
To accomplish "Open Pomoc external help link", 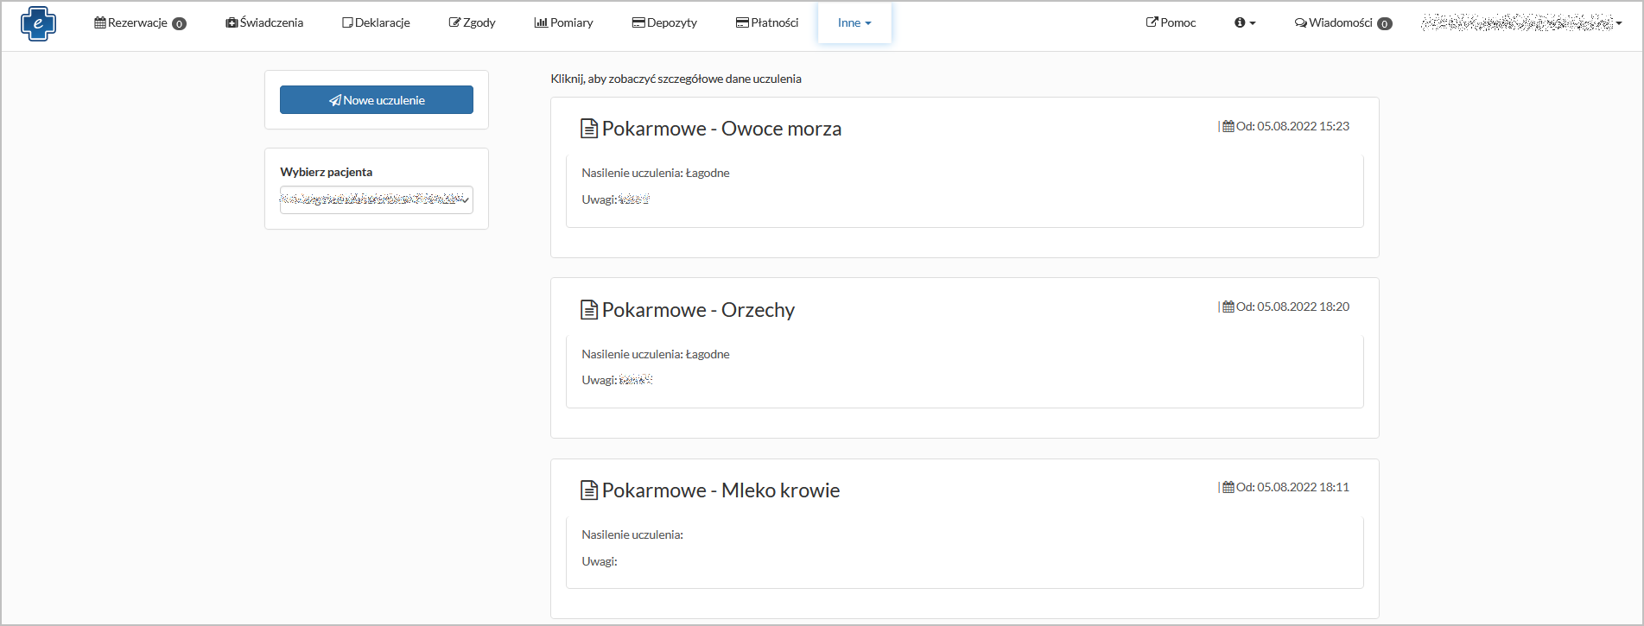I will [x=1171, y=23].
